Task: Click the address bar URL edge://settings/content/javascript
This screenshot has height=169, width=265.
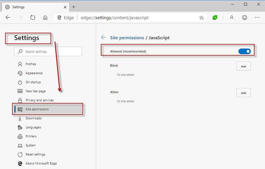Action: pyautogui.click(x=115, y=18)
